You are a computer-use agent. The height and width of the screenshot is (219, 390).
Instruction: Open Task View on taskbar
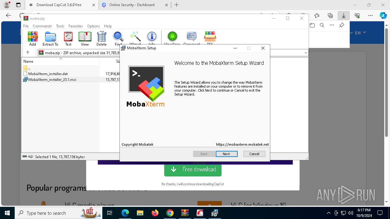click(110, 213)
